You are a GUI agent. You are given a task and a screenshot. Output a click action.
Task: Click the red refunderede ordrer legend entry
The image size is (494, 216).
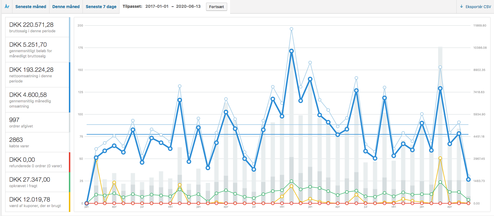tap(37, 162)
